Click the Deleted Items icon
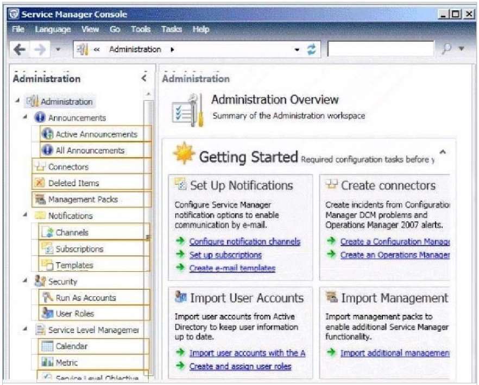479x385 pixels. coord(40,183)
